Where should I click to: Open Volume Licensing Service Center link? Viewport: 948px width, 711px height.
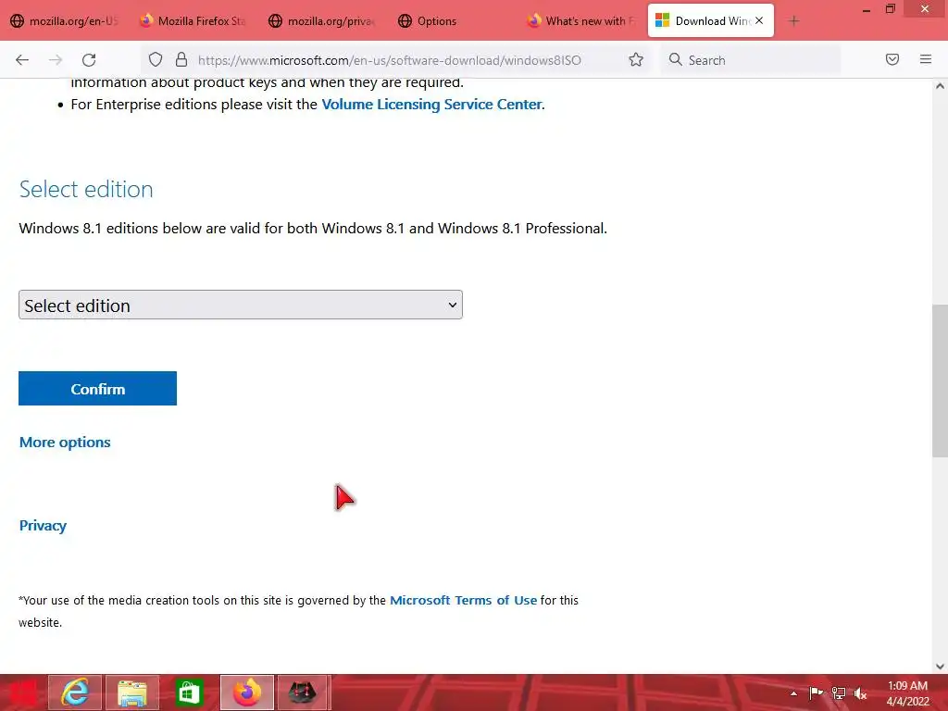[x=431, y=104]
